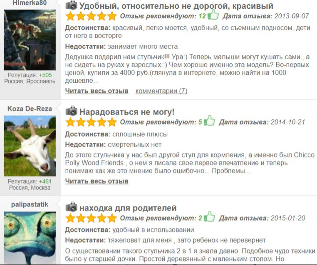Viewport: 317px width, 265px height.
Task: Open the Himerka80 user profile name
Action: (30, 3)
